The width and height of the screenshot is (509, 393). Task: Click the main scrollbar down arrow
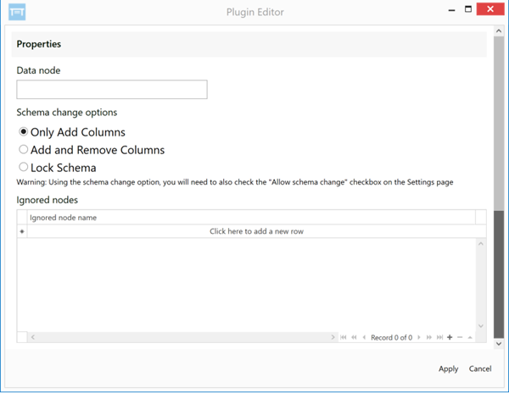pyautogui.click(x=499, y=343)
